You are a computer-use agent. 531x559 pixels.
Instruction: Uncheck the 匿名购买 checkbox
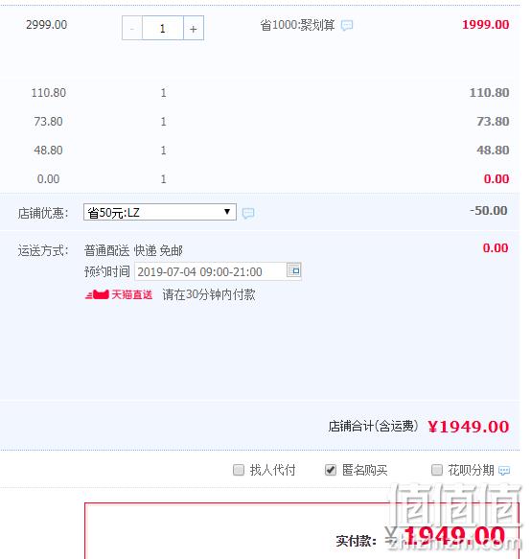(x=331, y=470)
